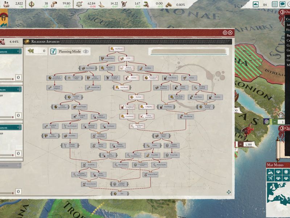Select the Household Gods advance
290x218 pixels.
[x=79, y=116]
